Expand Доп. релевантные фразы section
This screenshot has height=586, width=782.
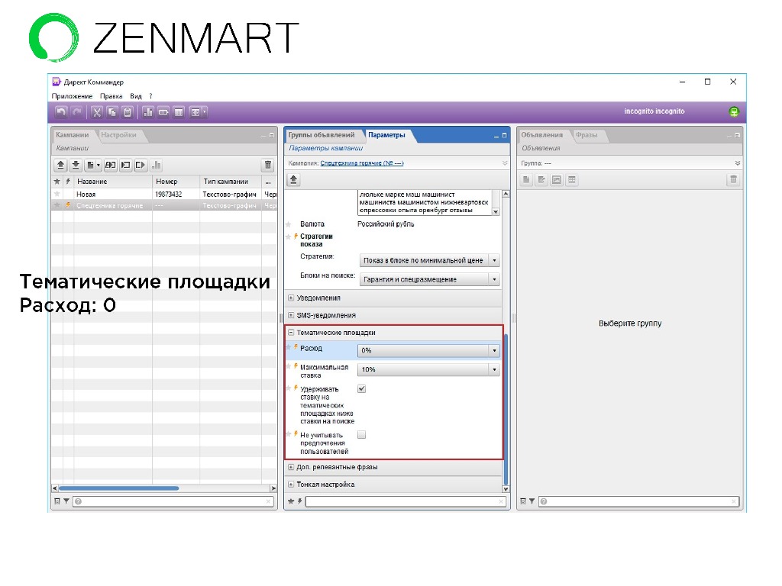(291, 468)
